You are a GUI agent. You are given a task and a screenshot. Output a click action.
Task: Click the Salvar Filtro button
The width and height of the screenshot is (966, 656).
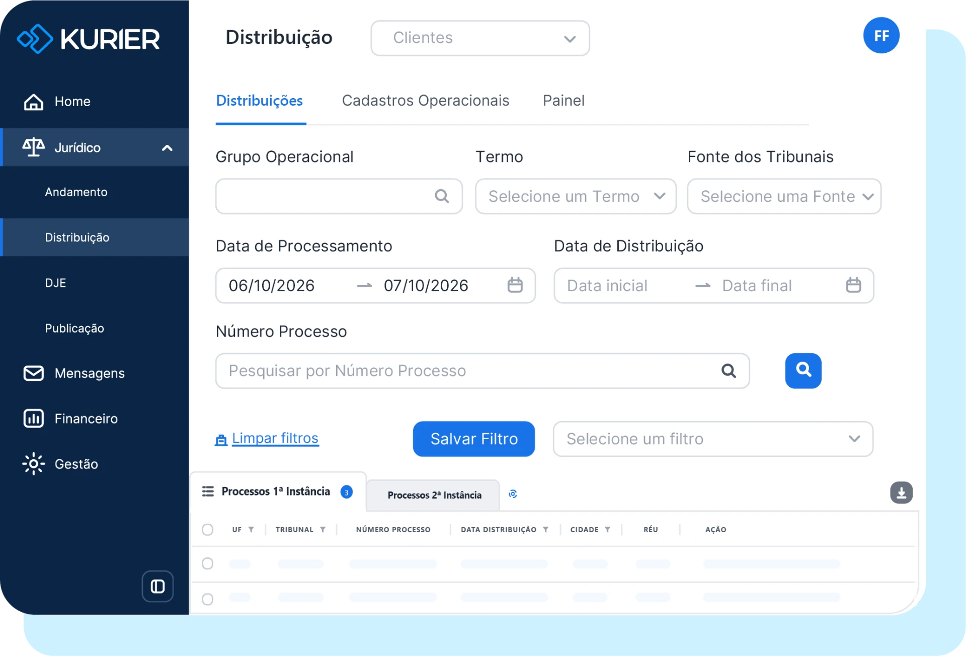click(474, 439)
